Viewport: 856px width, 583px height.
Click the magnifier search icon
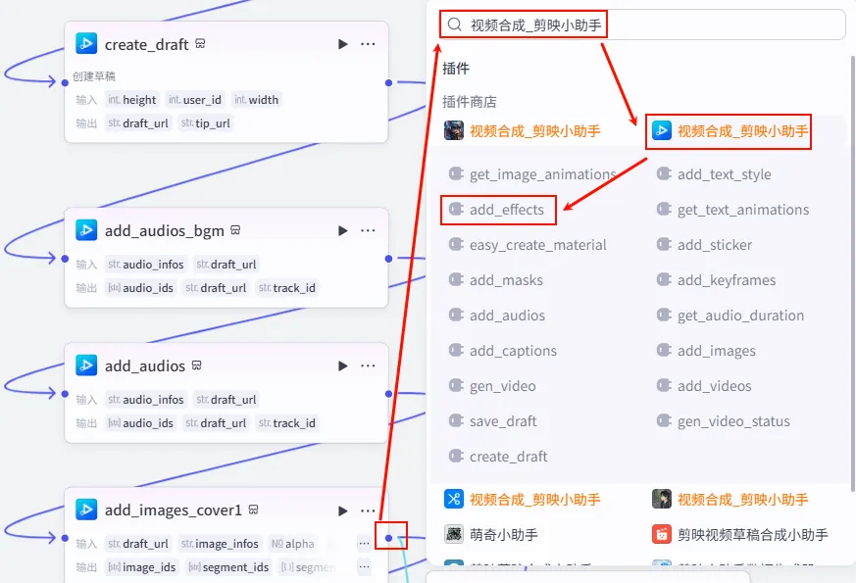point(454,24)
